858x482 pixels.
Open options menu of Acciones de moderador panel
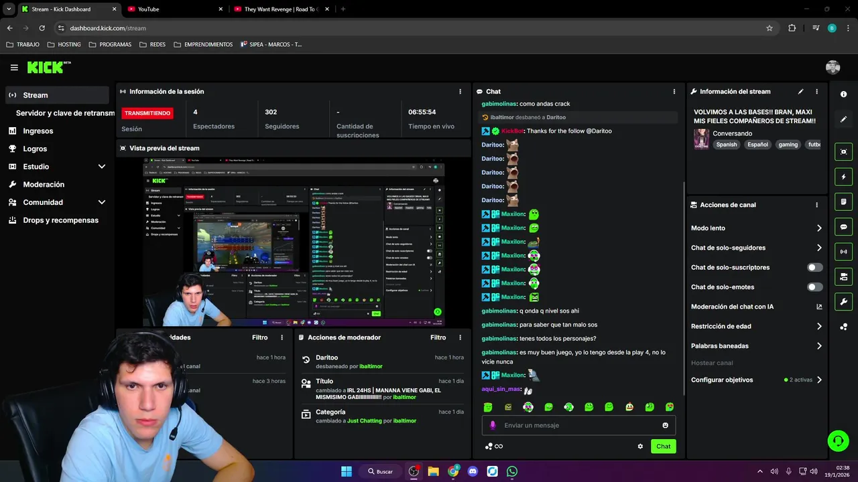click(460, 337)
